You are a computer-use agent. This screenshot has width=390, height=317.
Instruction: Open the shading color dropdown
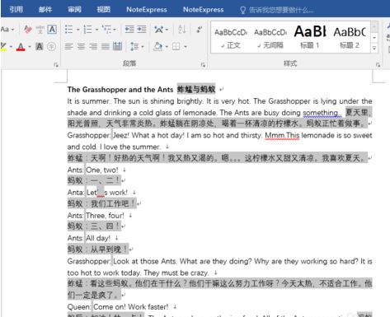167,47
